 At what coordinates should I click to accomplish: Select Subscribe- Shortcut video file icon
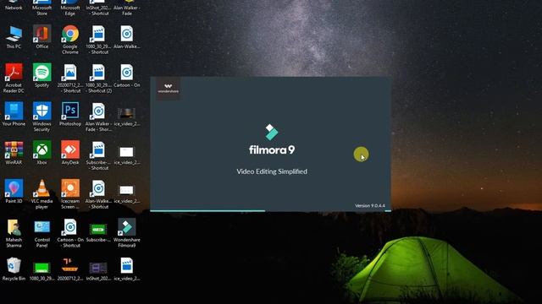[x=98, y=155]
